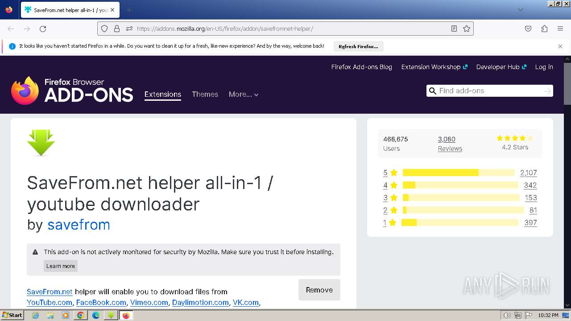Image resolution: width=571 pixels, height=321 pixels.
Task: Open the green download arrow taskbar app
Action: coord(111,315)
